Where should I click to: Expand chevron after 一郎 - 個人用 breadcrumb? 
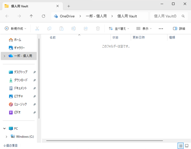[x=112, y=16]
